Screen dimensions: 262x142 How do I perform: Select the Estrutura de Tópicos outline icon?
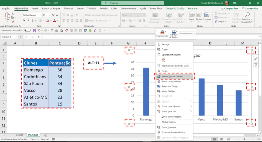(174, 32)
